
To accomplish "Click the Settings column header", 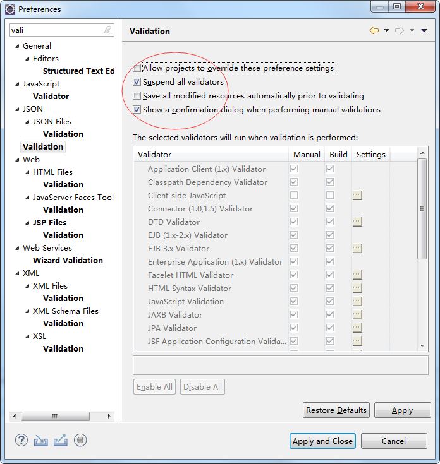I will pyautogui.click(x=371, y=155).
